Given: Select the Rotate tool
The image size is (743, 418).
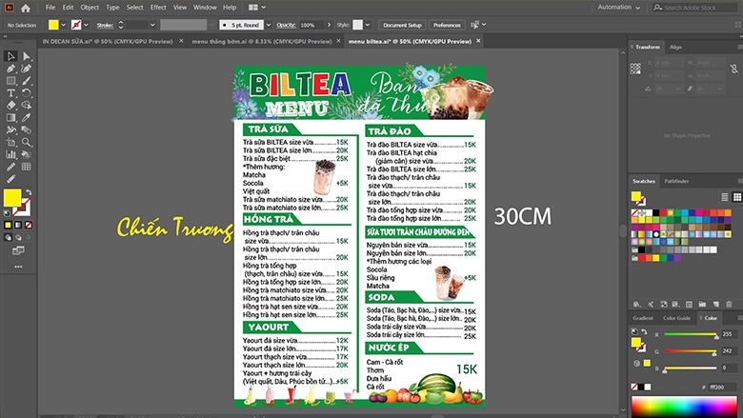Looking at the screenshot, I should coord(27,93).
